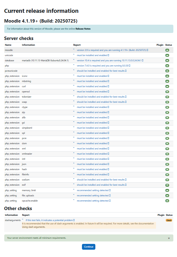Open the hash extension report link
The width and height of the screenshot is (177, 257).
(x=93, y=170)
